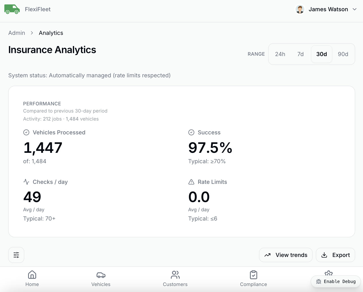Click the Home house icon
Screen dimensions: 363x292
[x=32, y=275]
